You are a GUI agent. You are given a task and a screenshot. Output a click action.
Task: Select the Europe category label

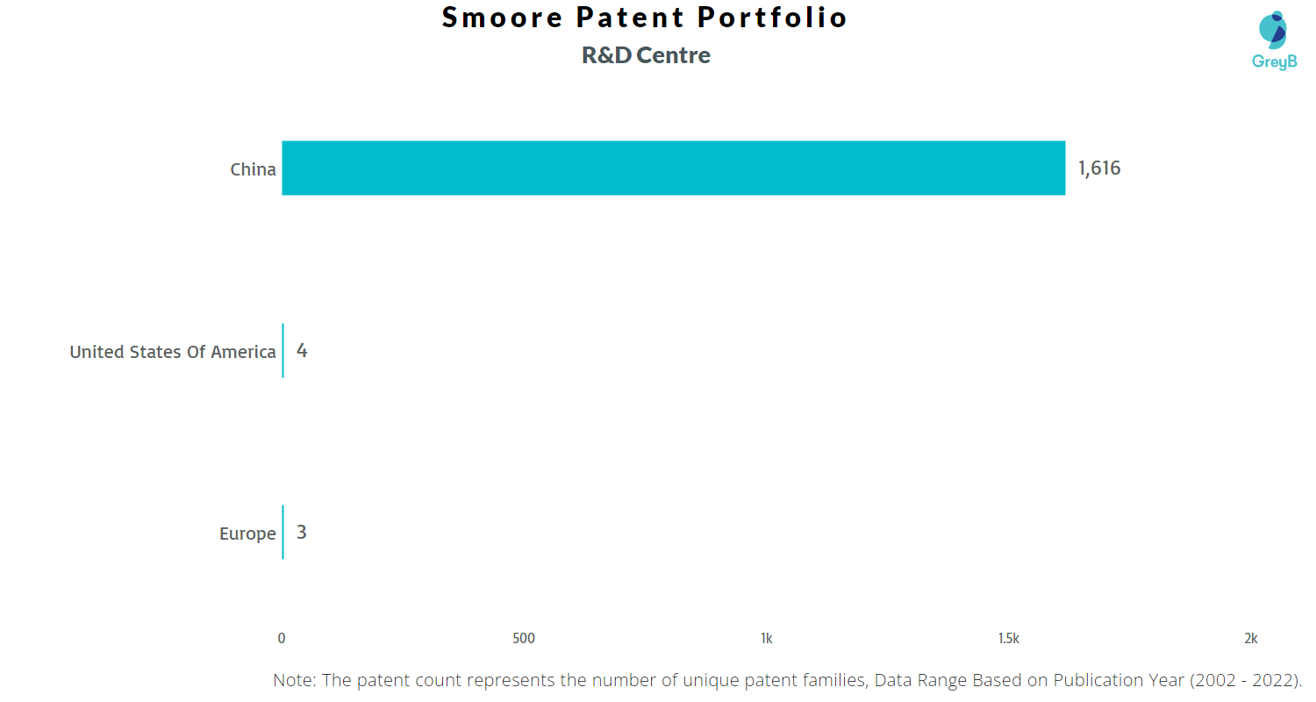click(247, 534)
